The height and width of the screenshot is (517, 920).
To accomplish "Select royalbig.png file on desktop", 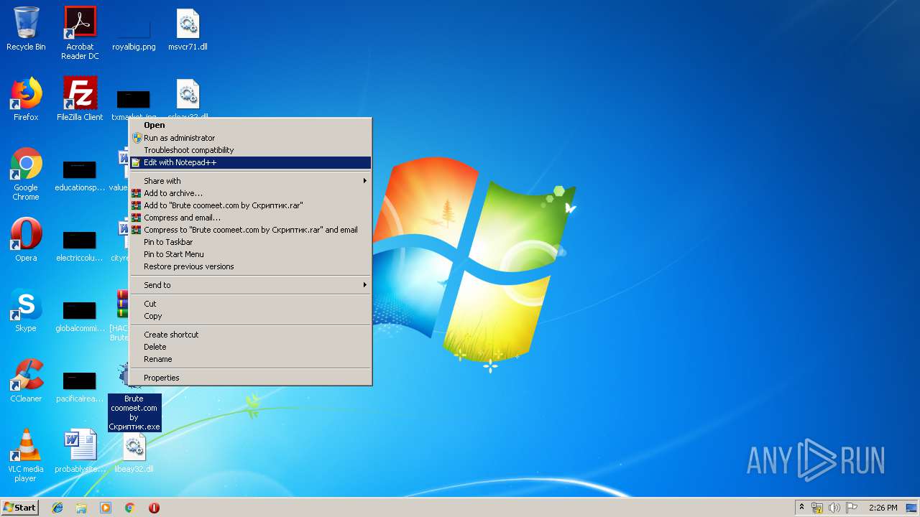I will [134, 29].
